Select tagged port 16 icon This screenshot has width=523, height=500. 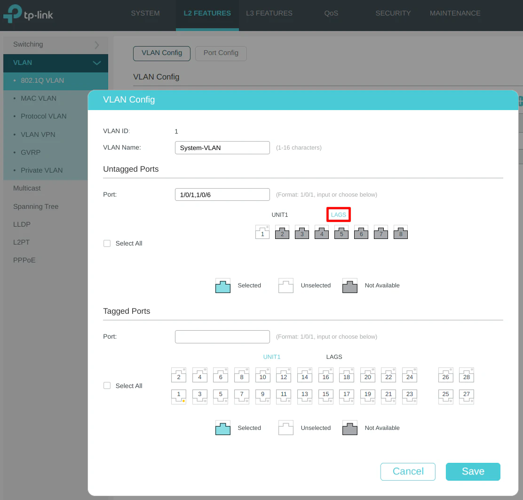pyautogui.click(x=326, y=375)
